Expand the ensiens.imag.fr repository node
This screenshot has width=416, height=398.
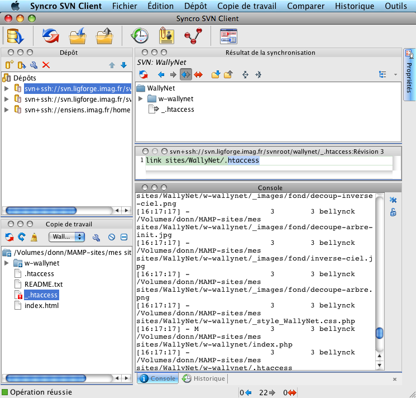(x=7, y=110)
